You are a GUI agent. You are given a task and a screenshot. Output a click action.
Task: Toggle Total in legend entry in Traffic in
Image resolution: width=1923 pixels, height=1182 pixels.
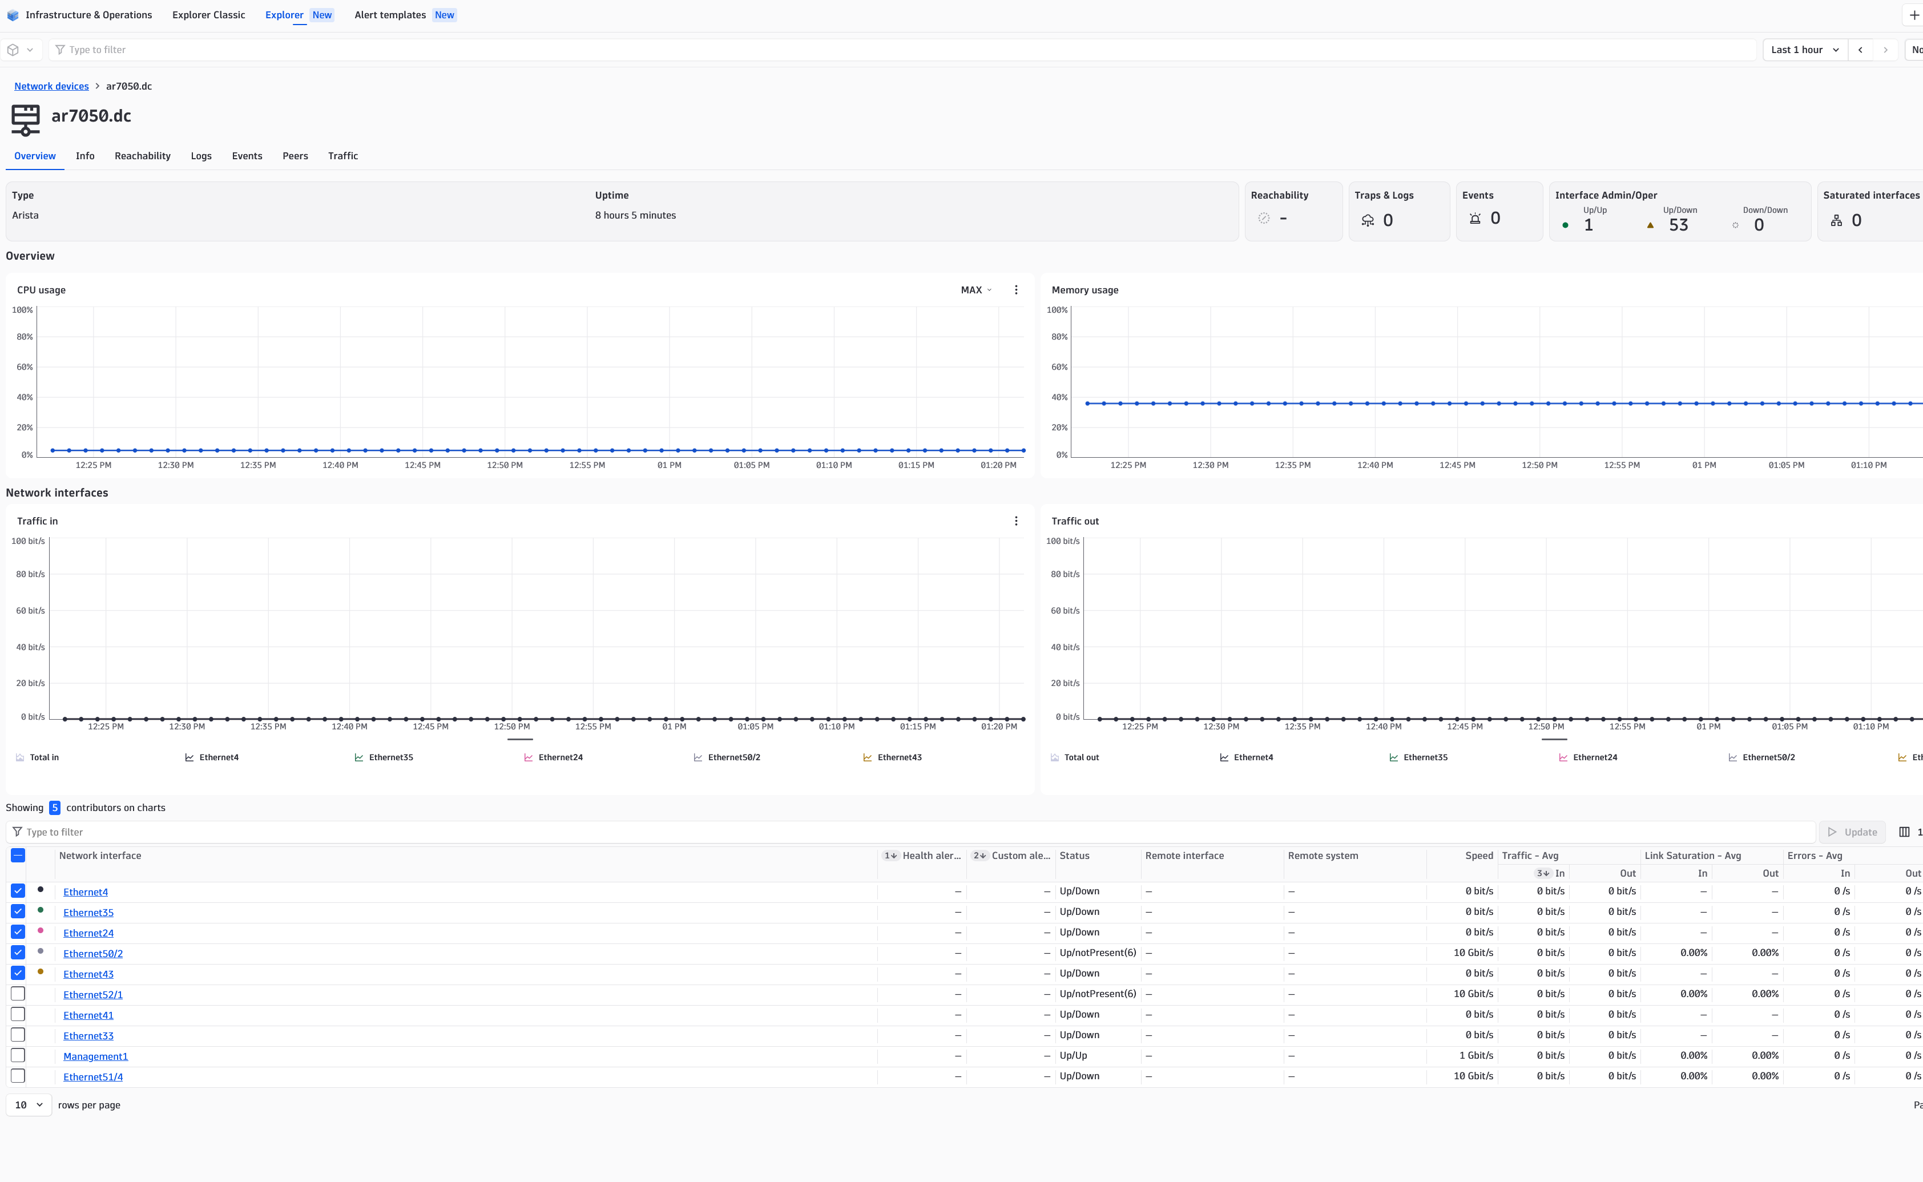[38, 757]
